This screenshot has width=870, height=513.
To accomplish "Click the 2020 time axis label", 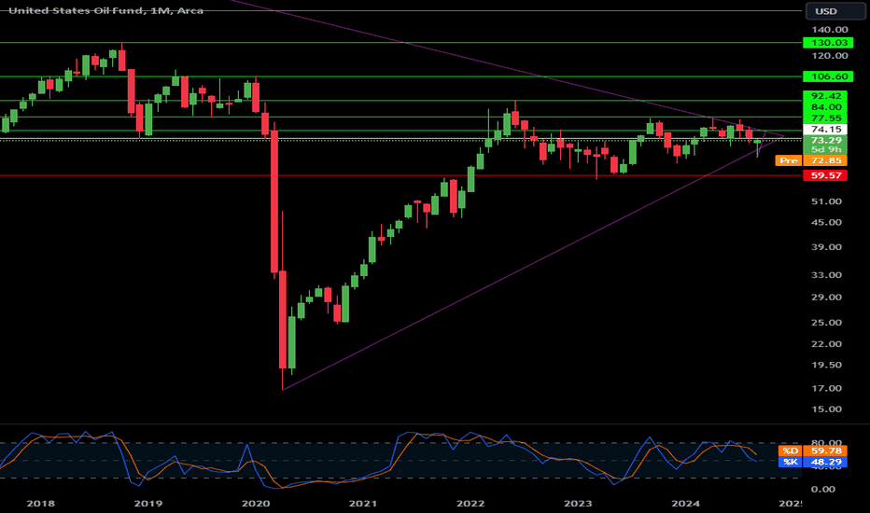I will (256, 504).
